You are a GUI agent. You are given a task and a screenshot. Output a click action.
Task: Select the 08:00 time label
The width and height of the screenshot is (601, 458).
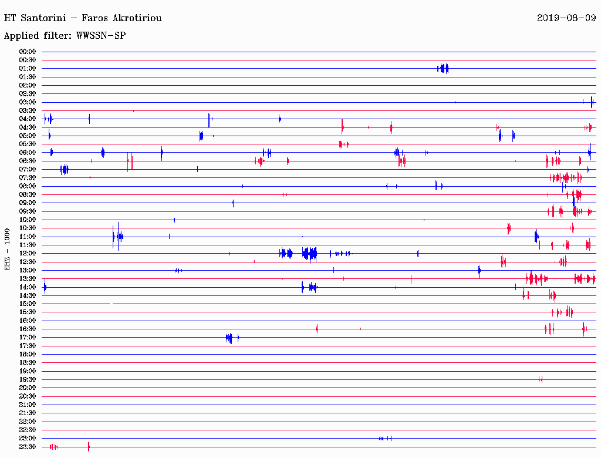point(28,186)
